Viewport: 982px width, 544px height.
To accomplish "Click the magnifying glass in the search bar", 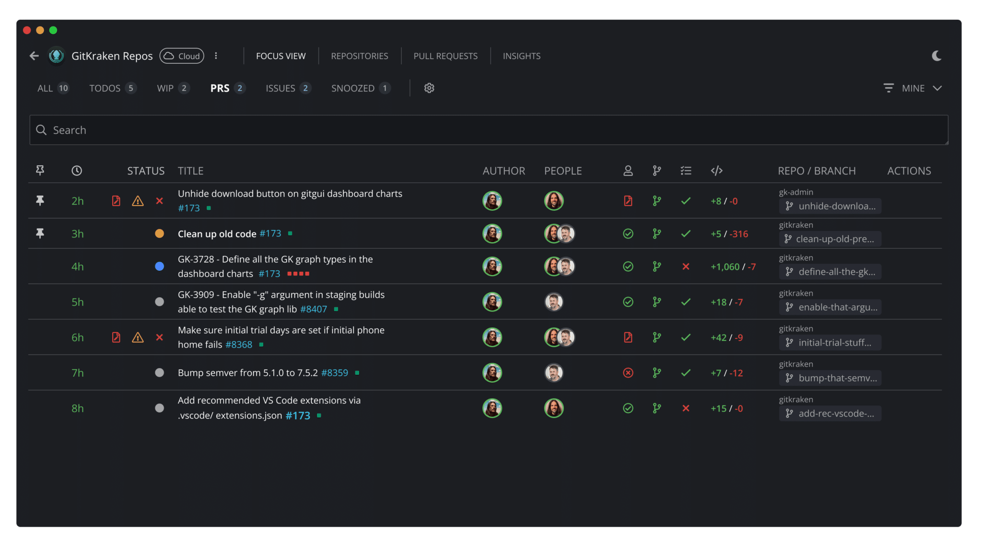I will pos(41,130).
